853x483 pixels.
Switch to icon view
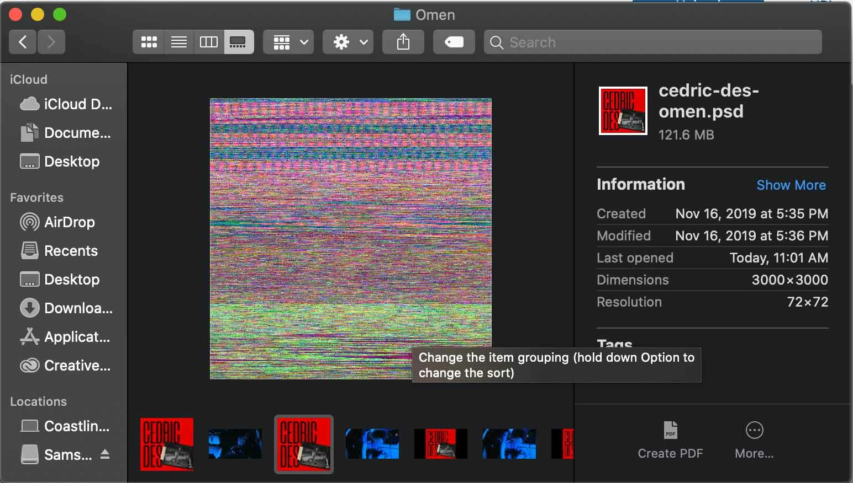149,42
